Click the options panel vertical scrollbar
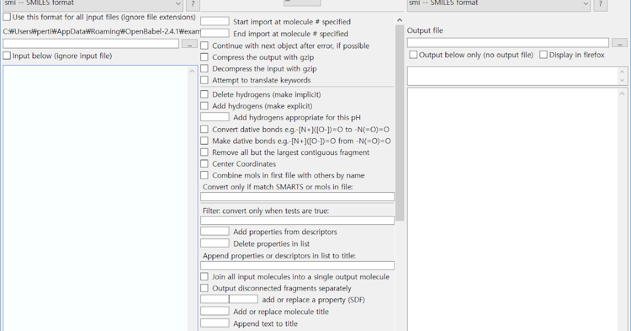 pos(400,122)
